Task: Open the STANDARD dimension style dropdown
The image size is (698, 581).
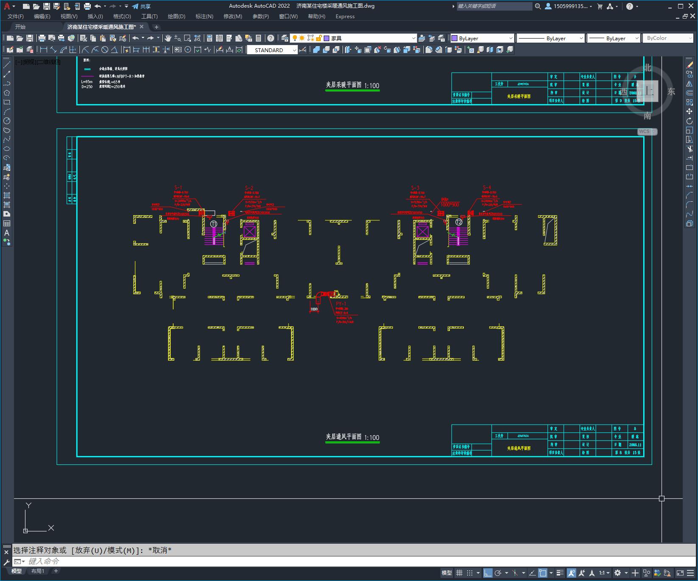Action: [x=272, y=50]
